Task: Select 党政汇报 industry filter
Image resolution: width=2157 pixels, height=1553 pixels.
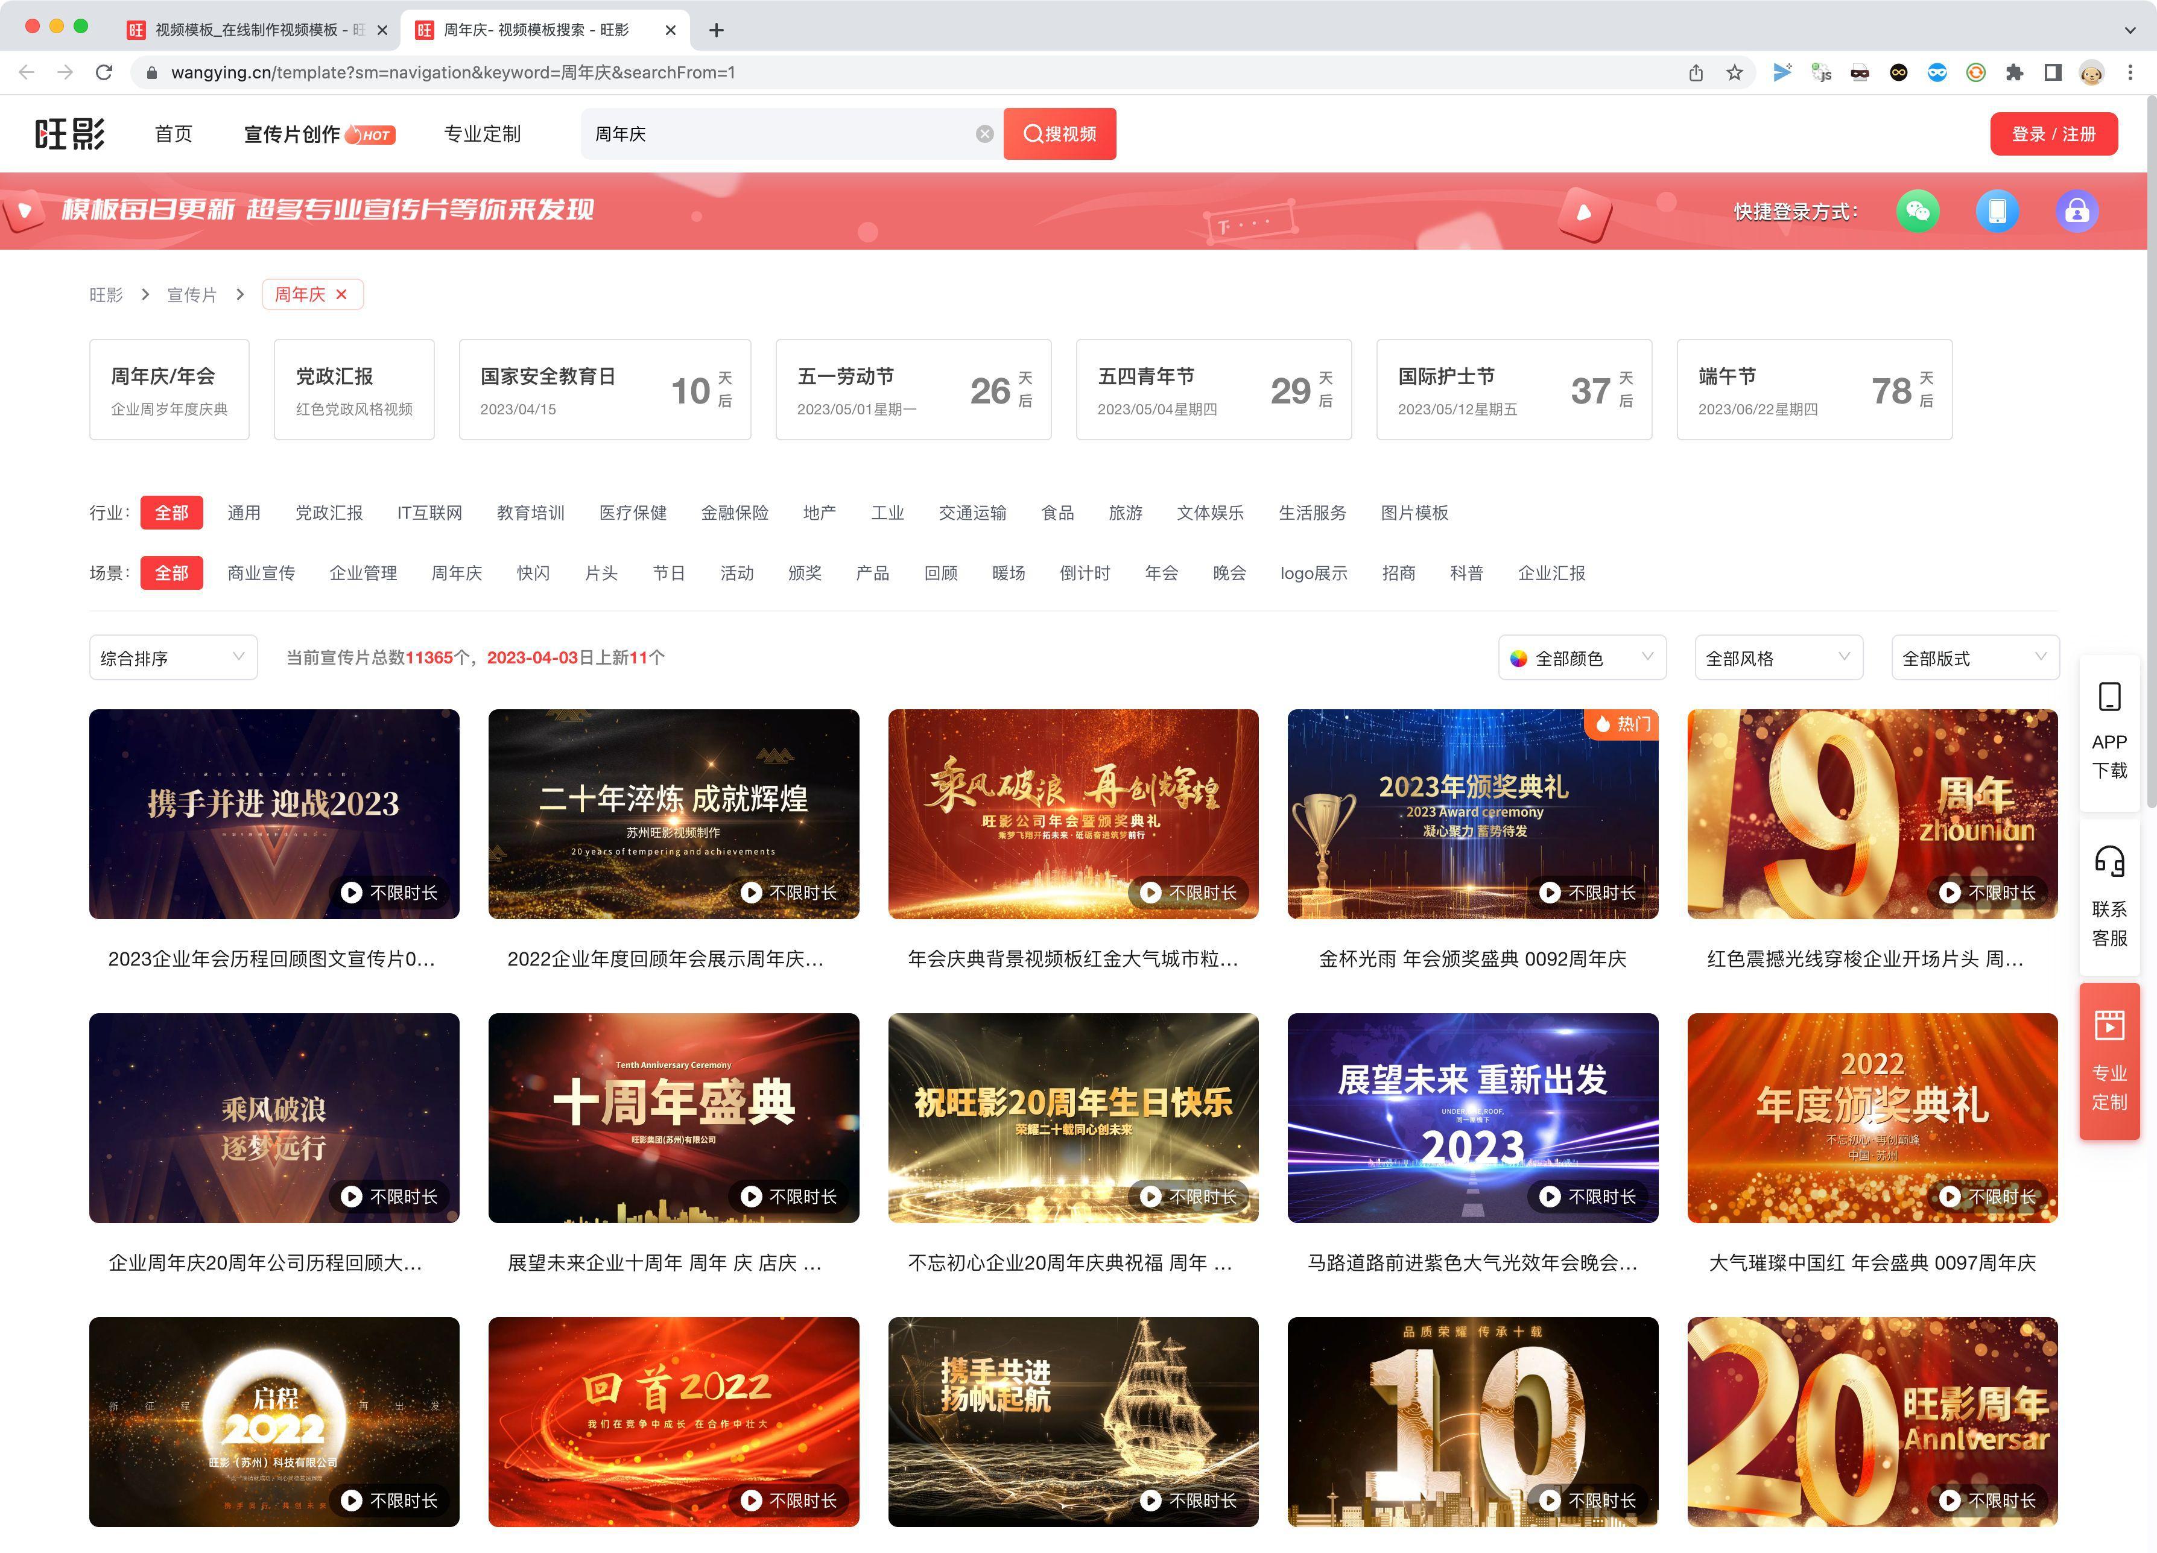Action: pos(329,513)
